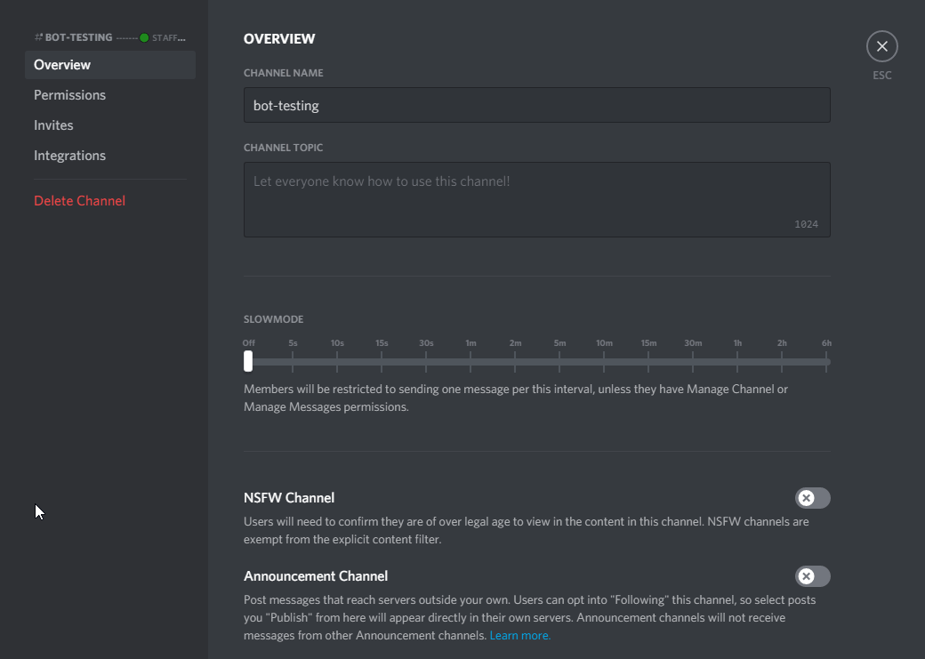
Task: Enable the NSFW Channel switch
Action: click(812, 498)
